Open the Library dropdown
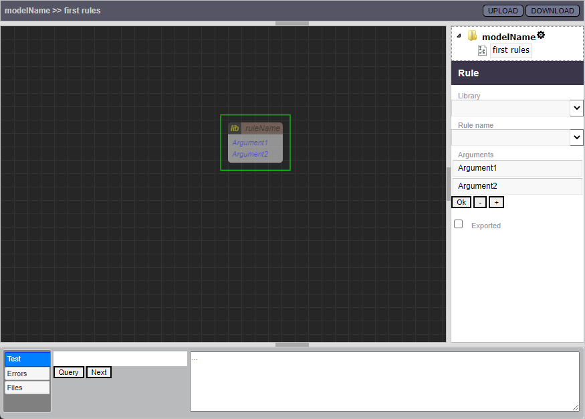 pyautogui.click(x=576, y=108)
